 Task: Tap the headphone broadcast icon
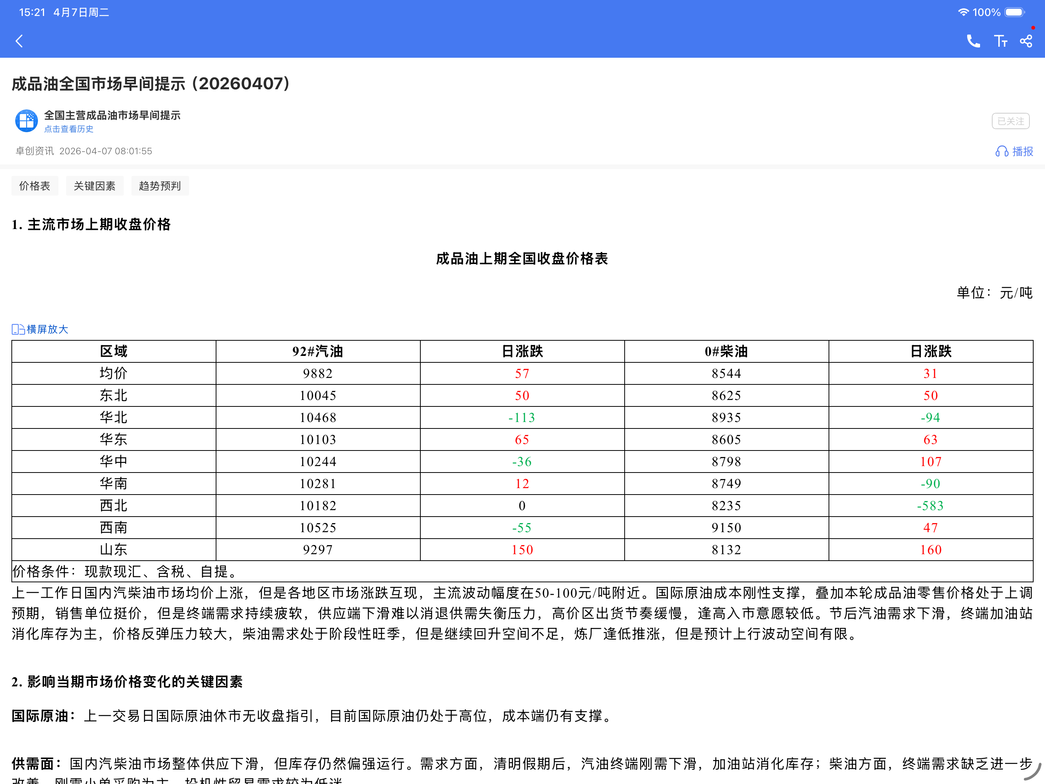point(1002,151)
